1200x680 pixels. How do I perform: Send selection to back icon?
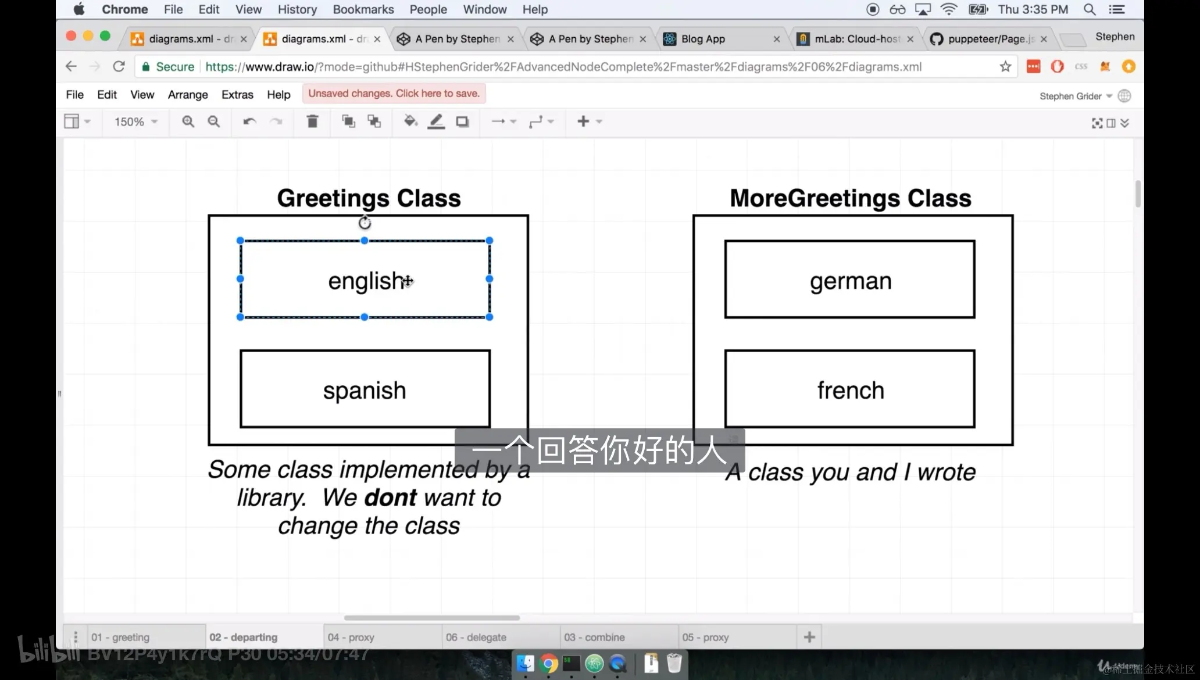click(374, 121)
